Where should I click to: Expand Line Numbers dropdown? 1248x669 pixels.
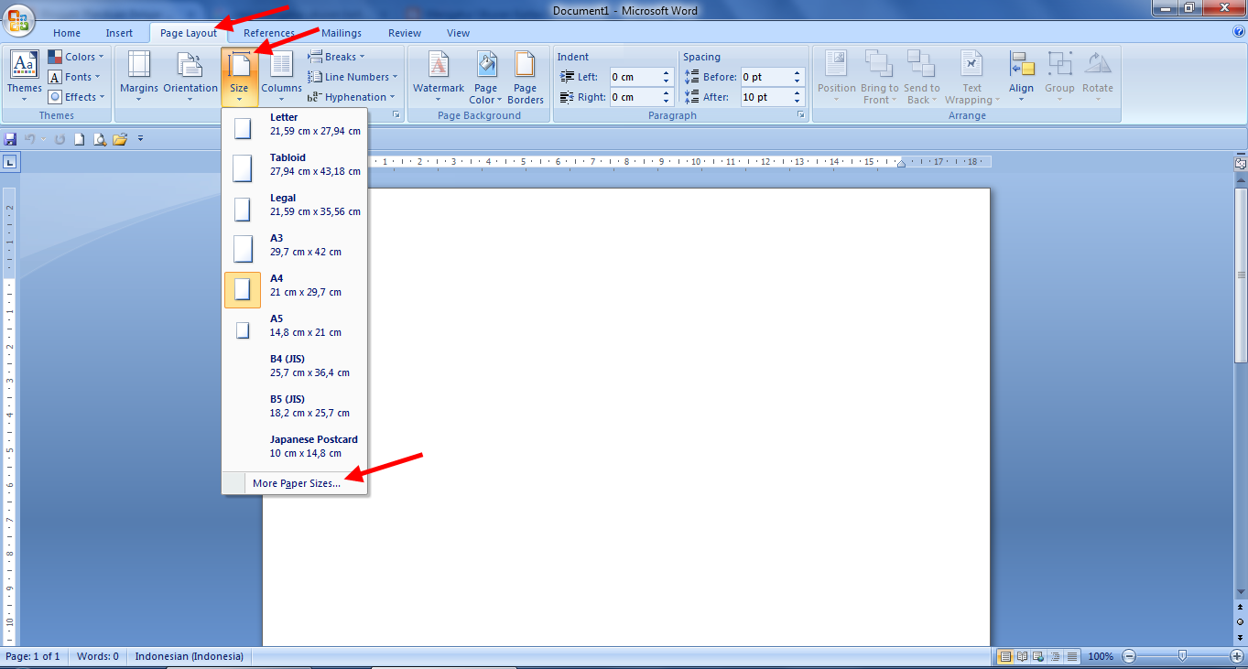point(353,77)
